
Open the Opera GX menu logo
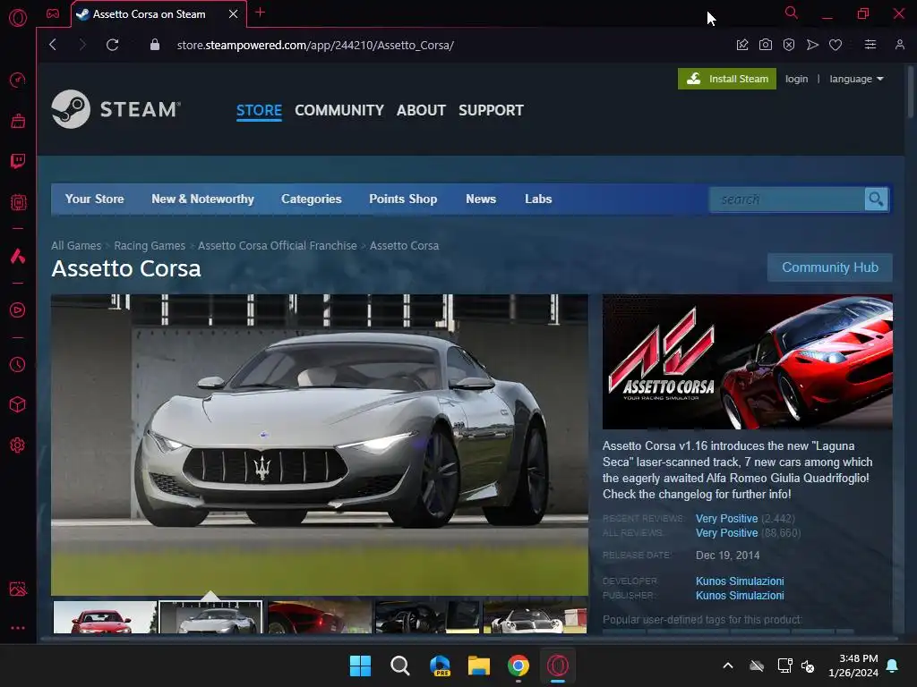click(18, 18)
